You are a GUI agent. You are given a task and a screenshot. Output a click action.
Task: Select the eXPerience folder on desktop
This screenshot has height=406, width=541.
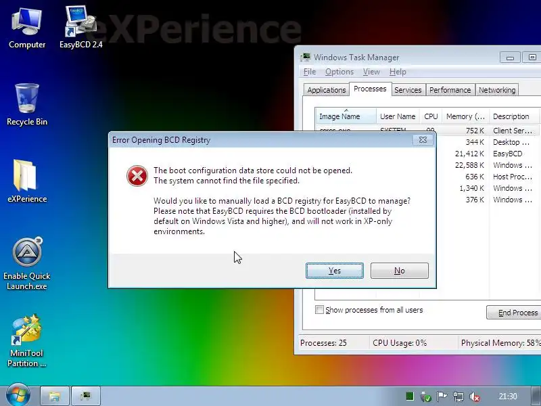pyautogui.click(x=27, y=181)
